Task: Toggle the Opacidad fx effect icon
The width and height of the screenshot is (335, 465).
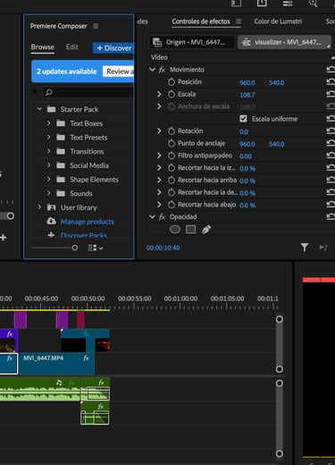Action: (x=162, y=217)
